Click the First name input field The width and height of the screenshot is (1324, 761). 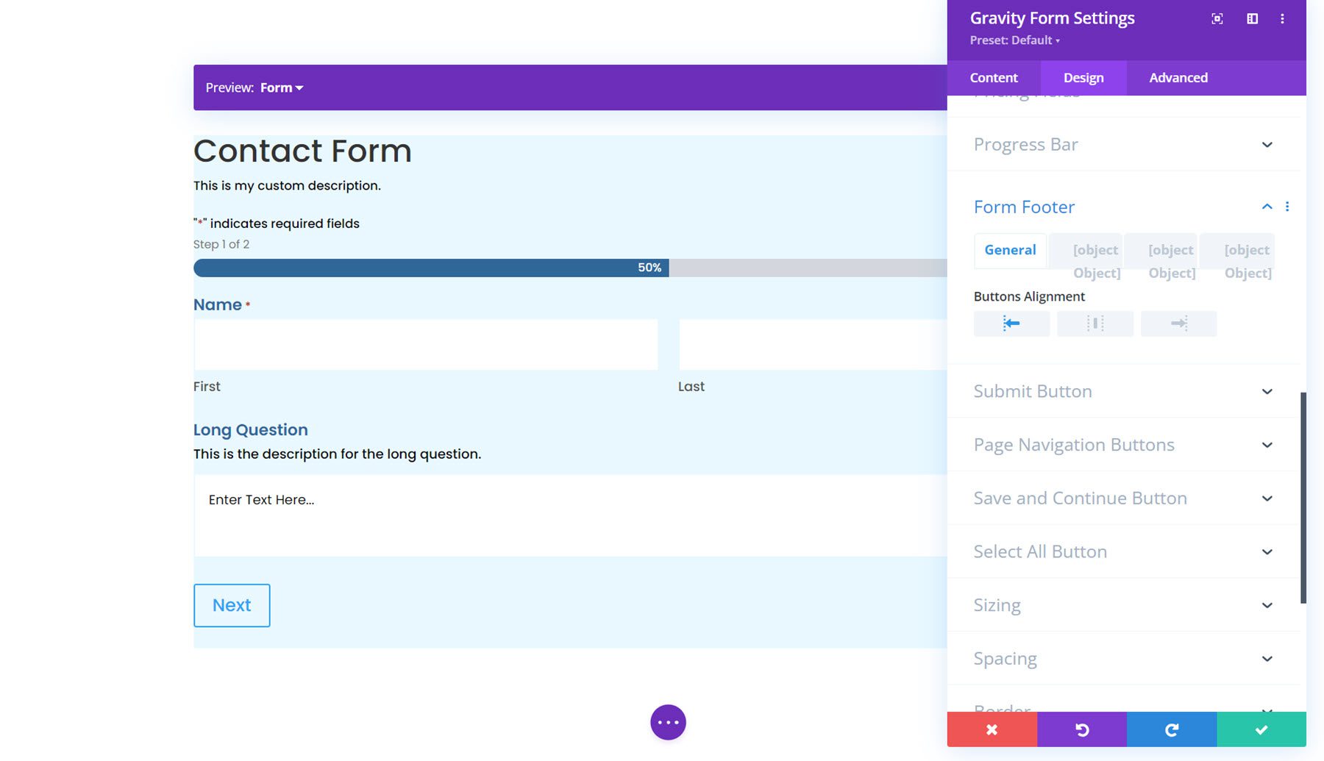[x=426, y=344]
